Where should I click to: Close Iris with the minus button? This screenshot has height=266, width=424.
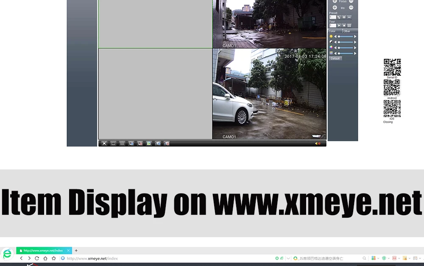(x=351, y=8)
